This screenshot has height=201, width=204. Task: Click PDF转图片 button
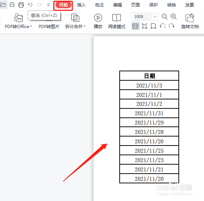(49, 27)
